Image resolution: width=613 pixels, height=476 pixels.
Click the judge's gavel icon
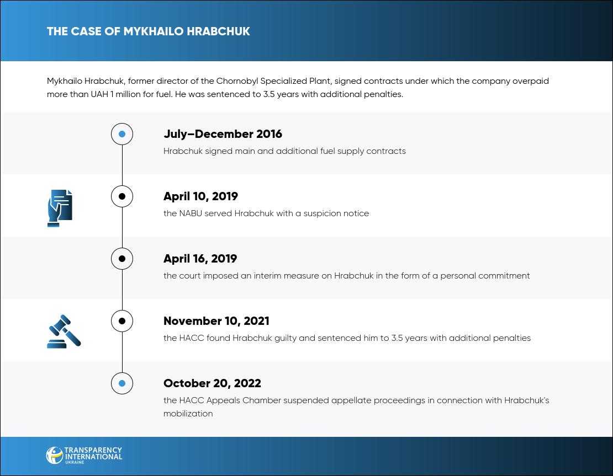click(64, 331)
